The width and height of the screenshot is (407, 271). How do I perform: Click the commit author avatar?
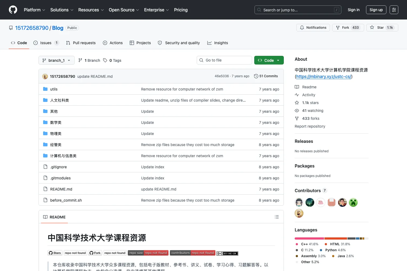tap(45, 76)
